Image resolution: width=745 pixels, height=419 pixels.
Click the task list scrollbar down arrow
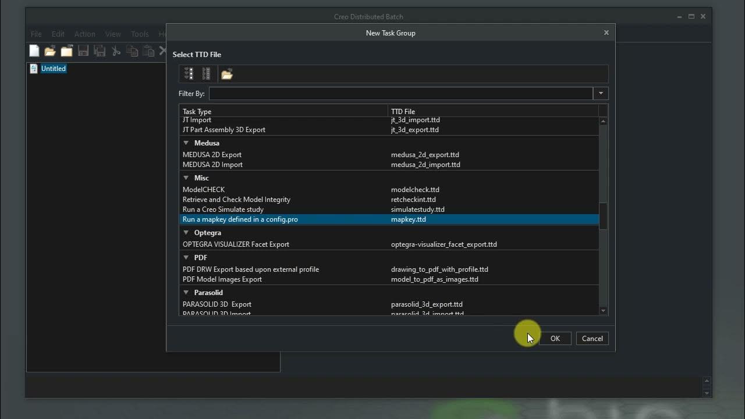[x=603, y=311]
